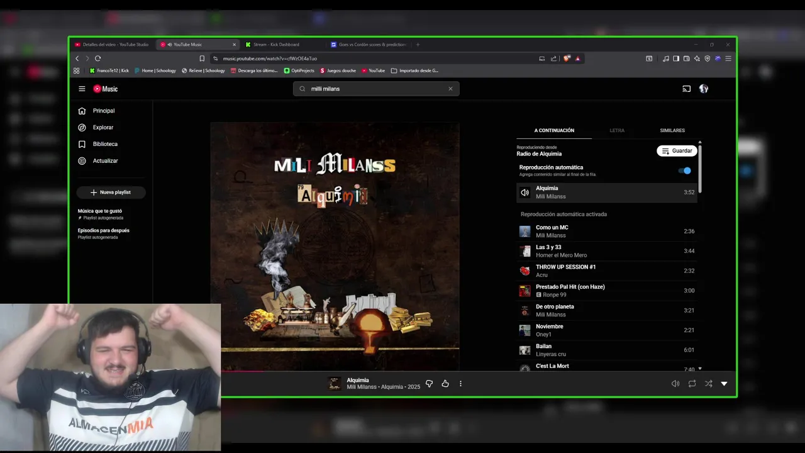
Task: Switch to A CONTINUACIÓN tab
Action: [554, 130]
